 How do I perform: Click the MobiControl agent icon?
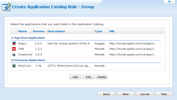point(14,66)
